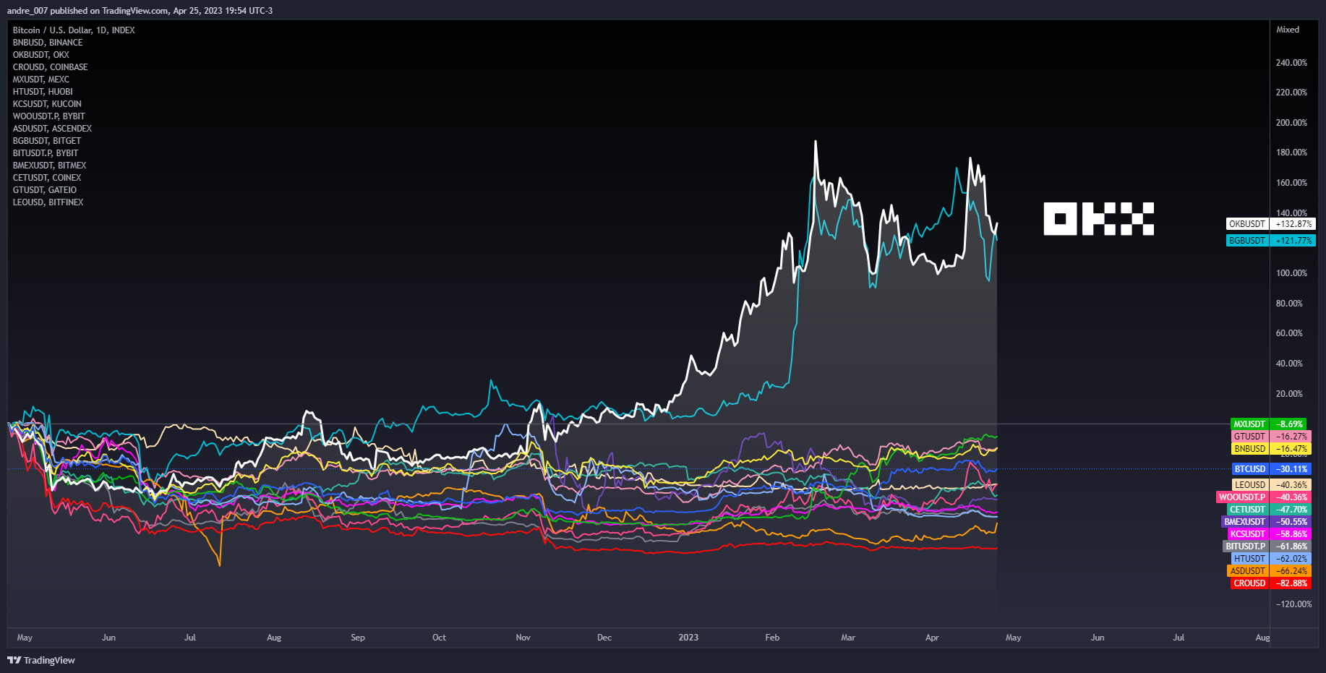Viewport: 1326px width, 673px height.
Task: Select the BGBUSDT, BITGET legend entry
Action: pos(47,141)
